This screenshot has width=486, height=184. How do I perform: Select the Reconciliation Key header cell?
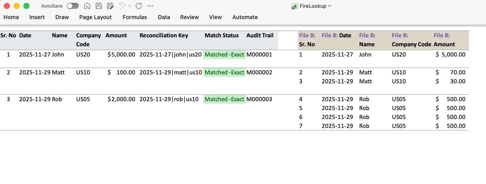(164, 36)
